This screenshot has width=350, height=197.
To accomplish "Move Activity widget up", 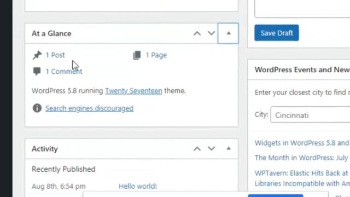I will pos(197,149).
